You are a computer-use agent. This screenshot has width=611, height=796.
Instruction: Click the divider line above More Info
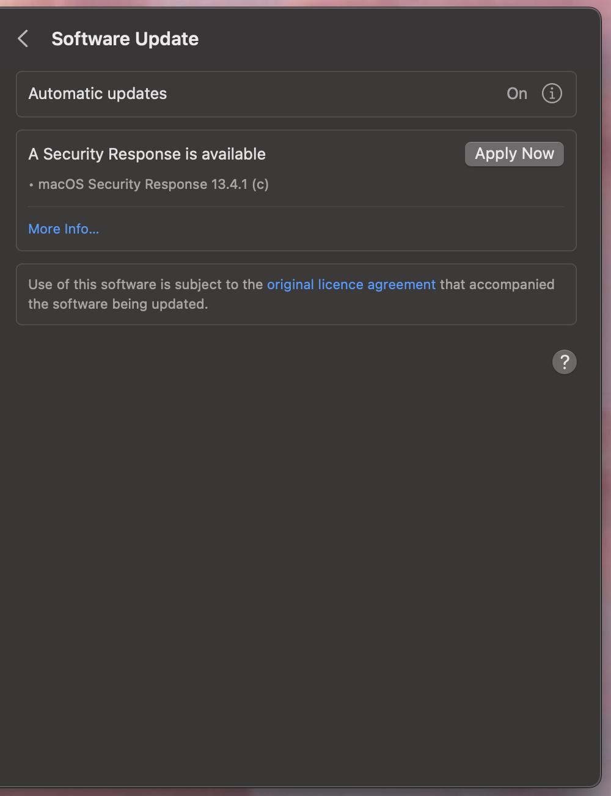[296, 207]
